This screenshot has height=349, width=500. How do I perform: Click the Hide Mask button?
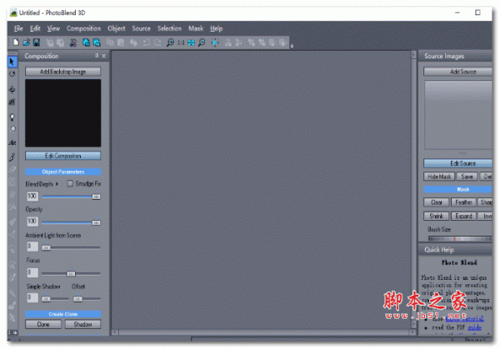tap(439, 177)
